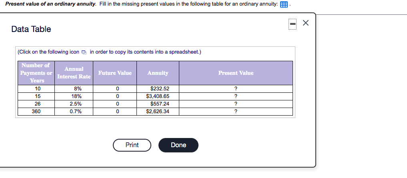407x178 pixels.
Task: Select the Number of Payments or Years header
Action: (36, 73)
